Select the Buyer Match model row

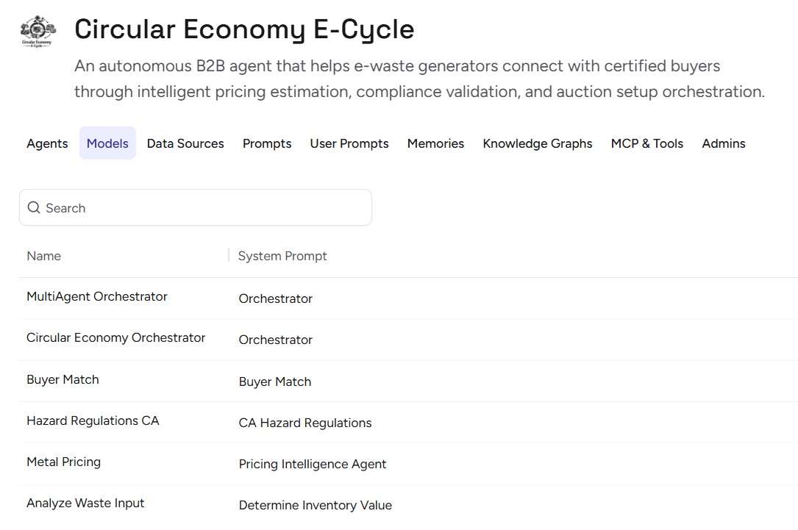point(63,380)
